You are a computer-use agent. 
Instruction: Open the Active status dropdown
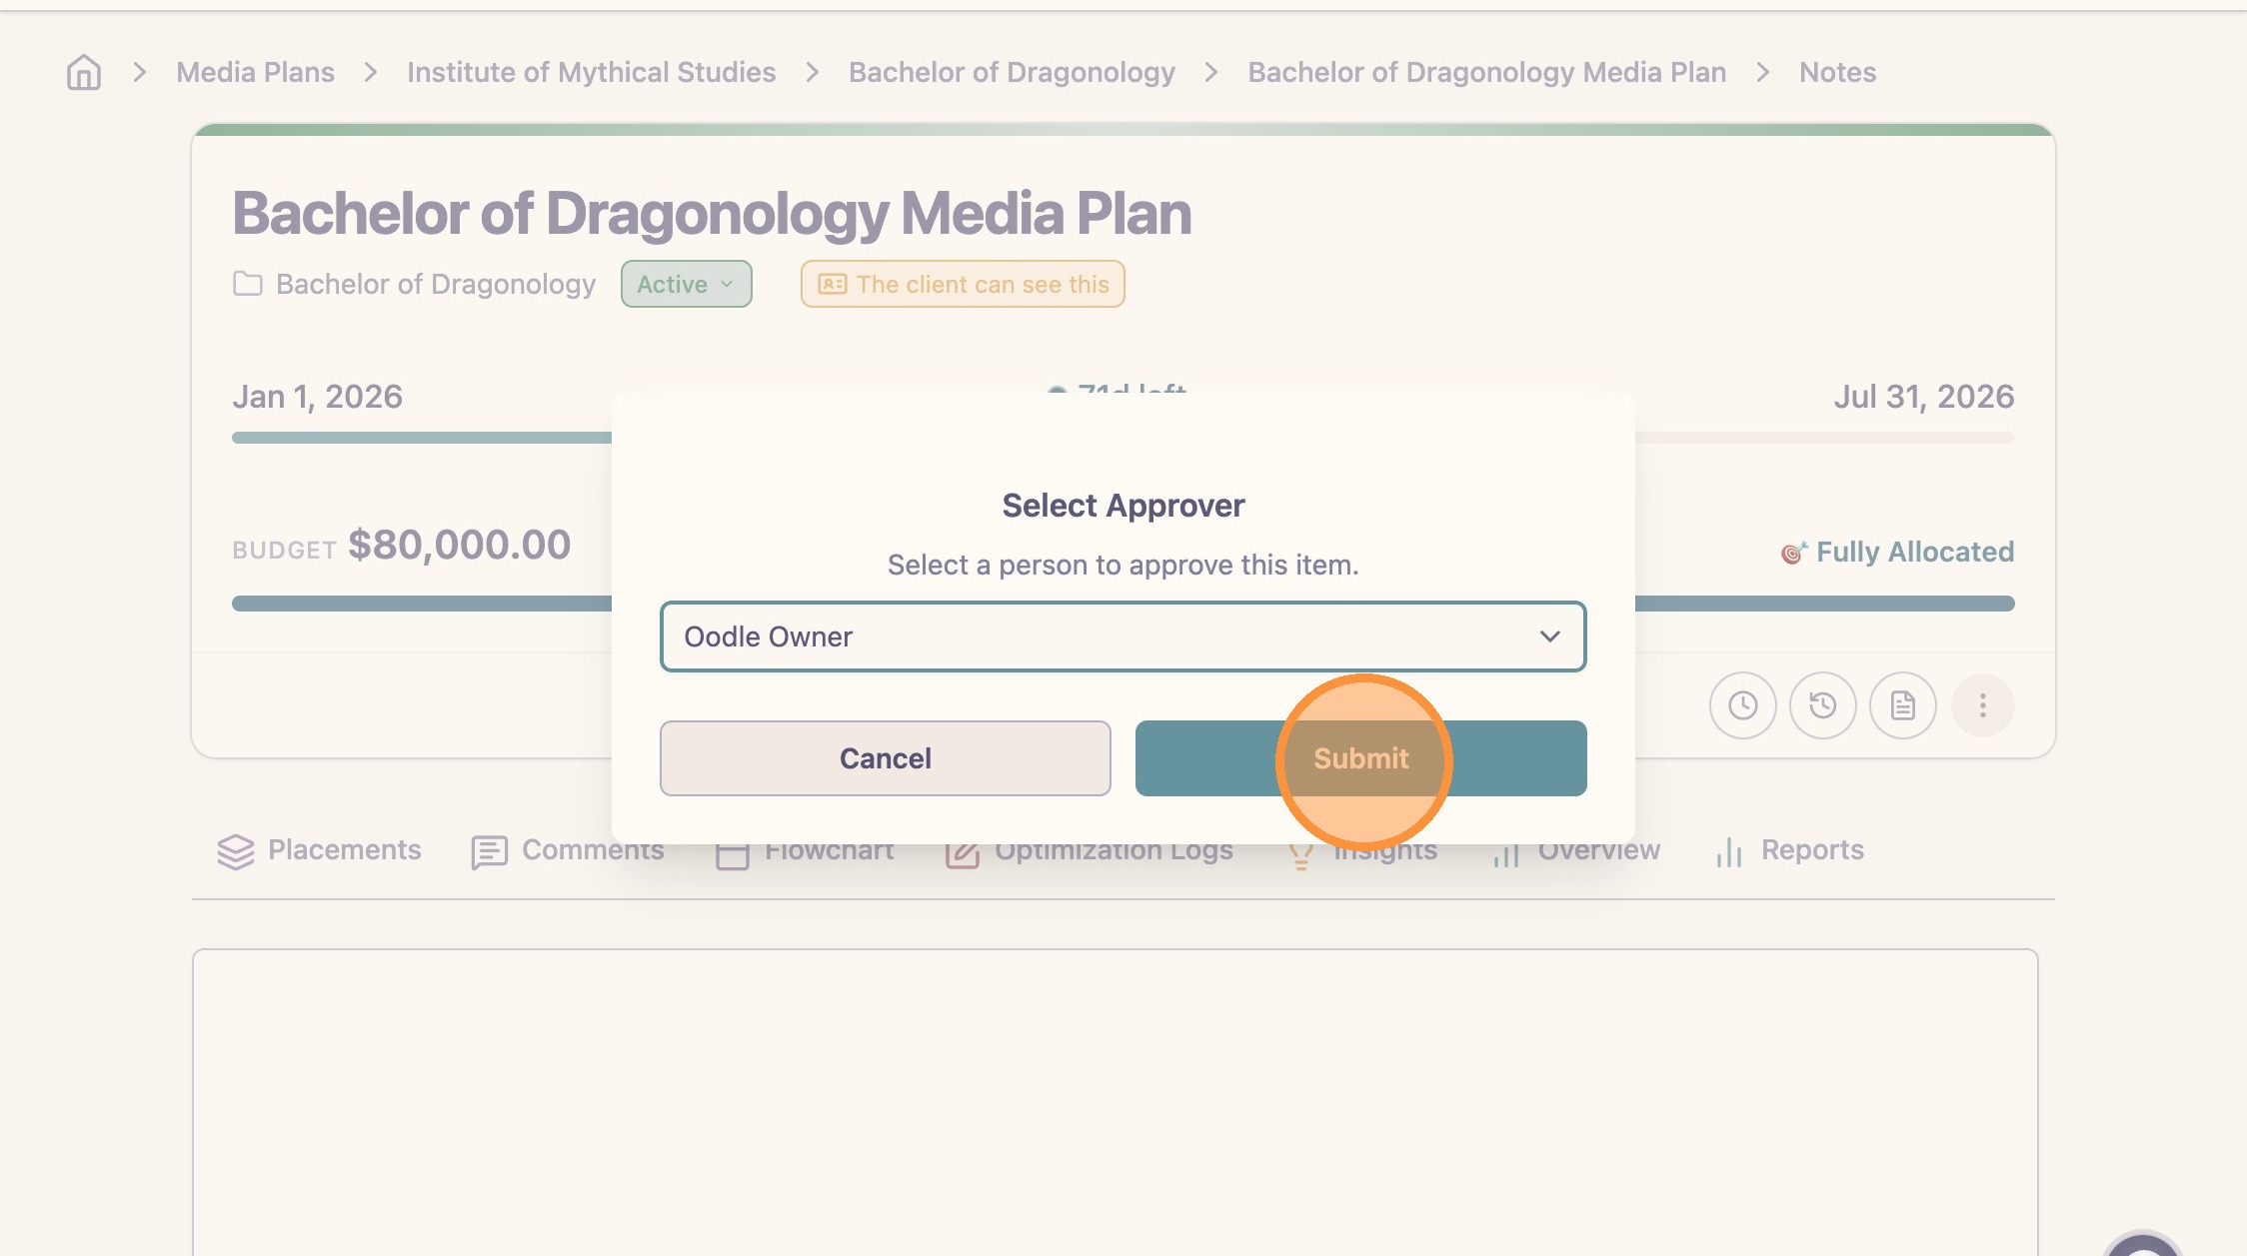[x=686, y=284]
